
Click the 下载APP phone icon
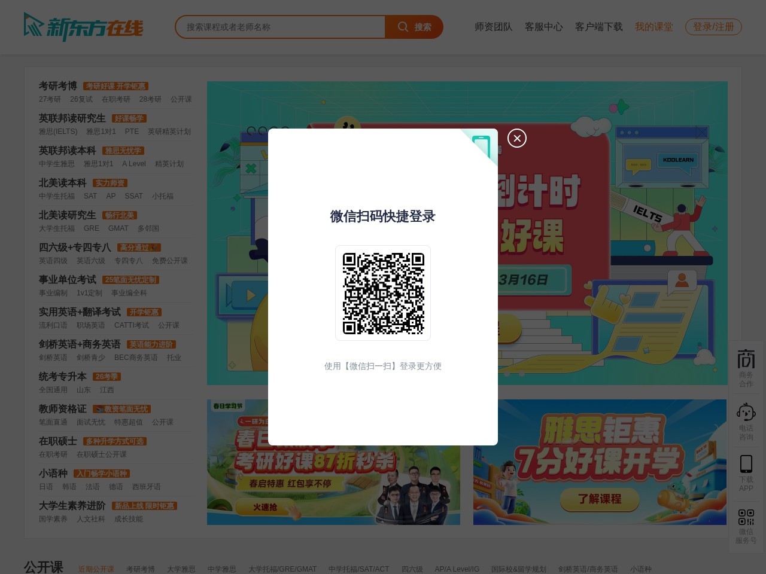coord(746,463)
